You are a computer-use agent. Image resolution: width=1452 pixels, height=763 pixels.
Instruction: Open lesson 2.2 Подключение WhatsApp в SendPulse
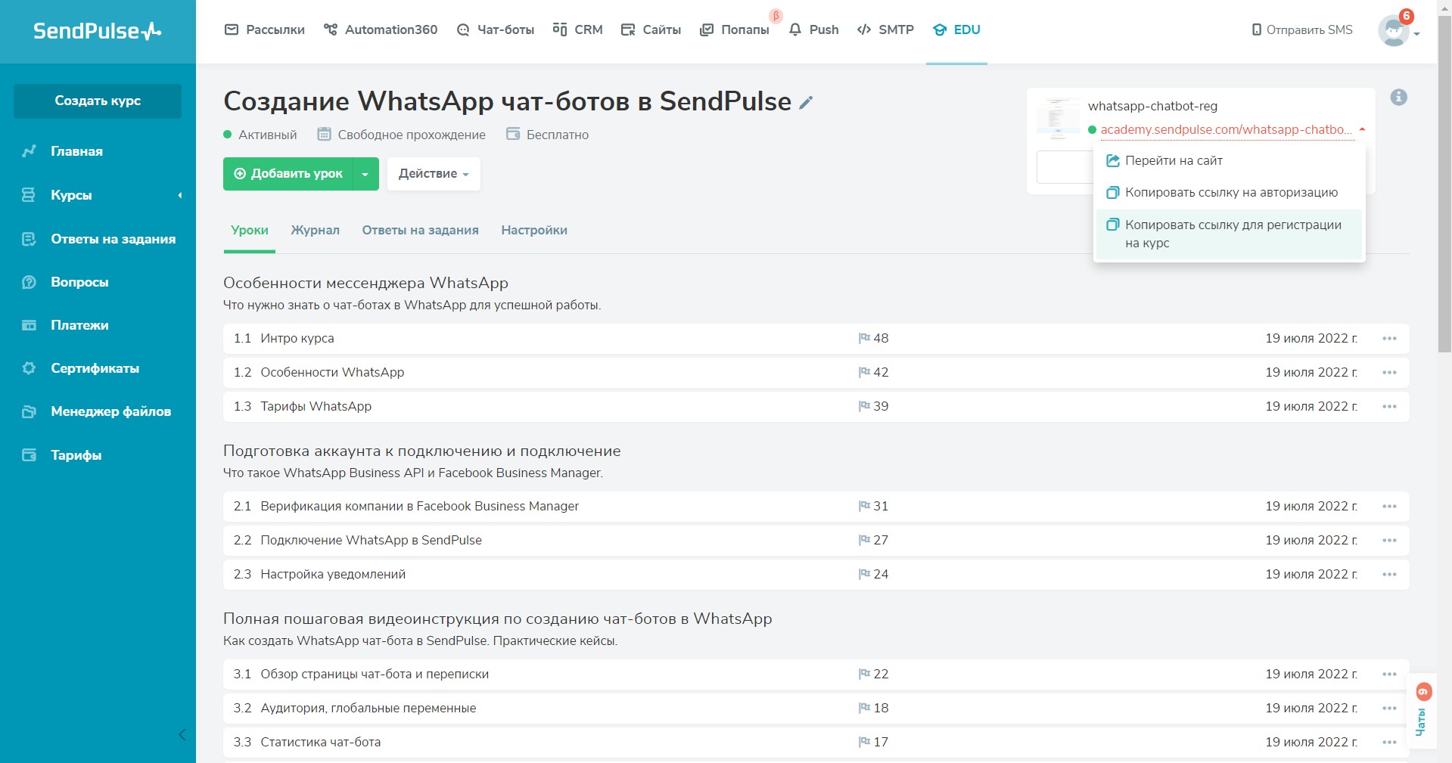816,540
